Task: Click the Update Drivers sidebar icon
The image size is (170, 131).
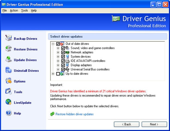Action: click(8, 59)
